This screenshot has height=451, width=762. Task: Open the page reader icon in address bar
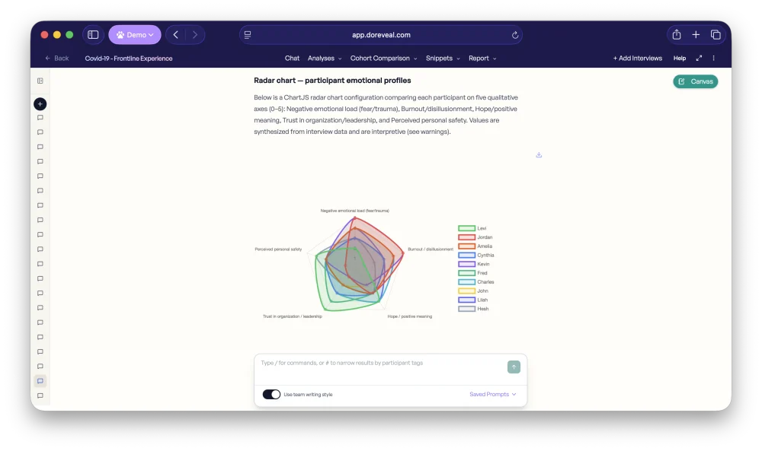pyautogui.click(x=248, y=35)
